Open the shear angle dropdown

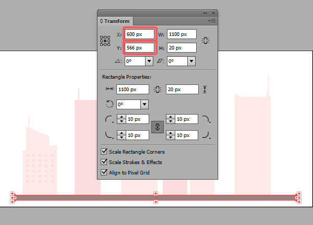click(x=191, y=61)
